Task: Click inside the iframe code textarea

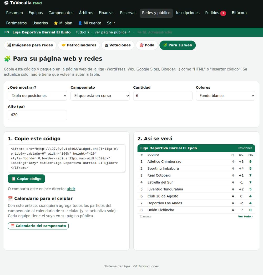Action: click(x=67, y=159)
